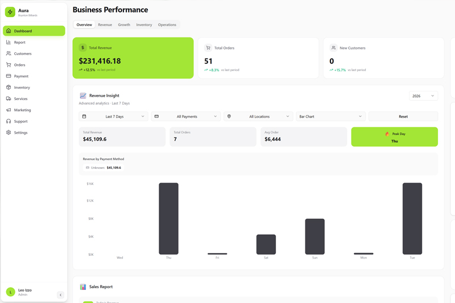Click the Thursday bar in the chart

[x=168, y=219]
